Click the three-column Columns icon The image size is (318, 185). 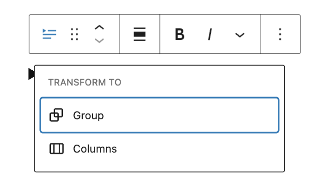[x=56, y=149]
